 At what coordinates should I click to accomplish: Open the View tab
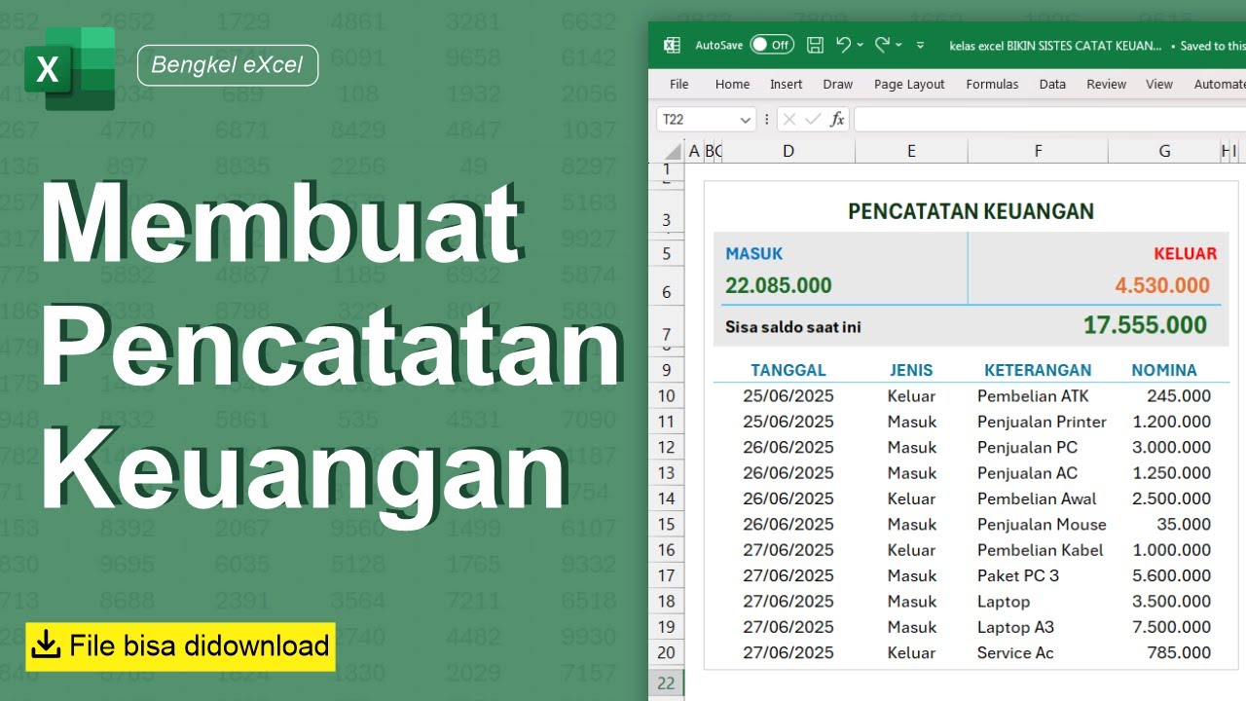[1159, 85]
